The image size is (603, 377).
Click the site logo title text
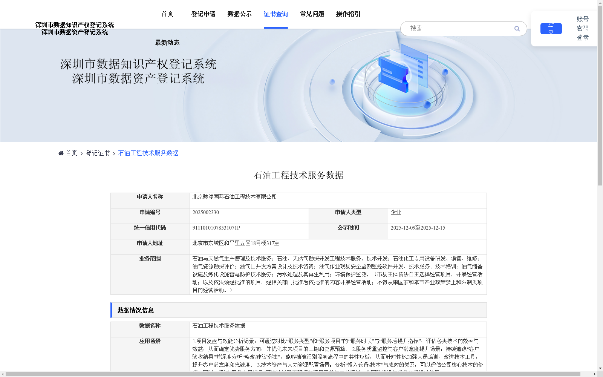tap(75, 29)
